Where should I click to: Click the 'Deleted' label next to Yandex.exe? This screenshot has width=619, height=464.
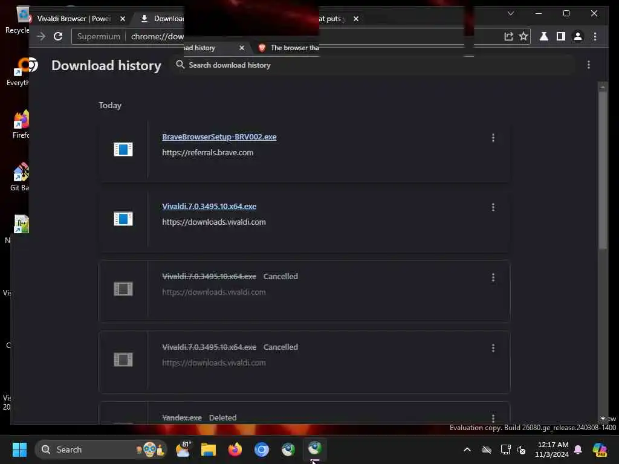[x=222, y=417]
